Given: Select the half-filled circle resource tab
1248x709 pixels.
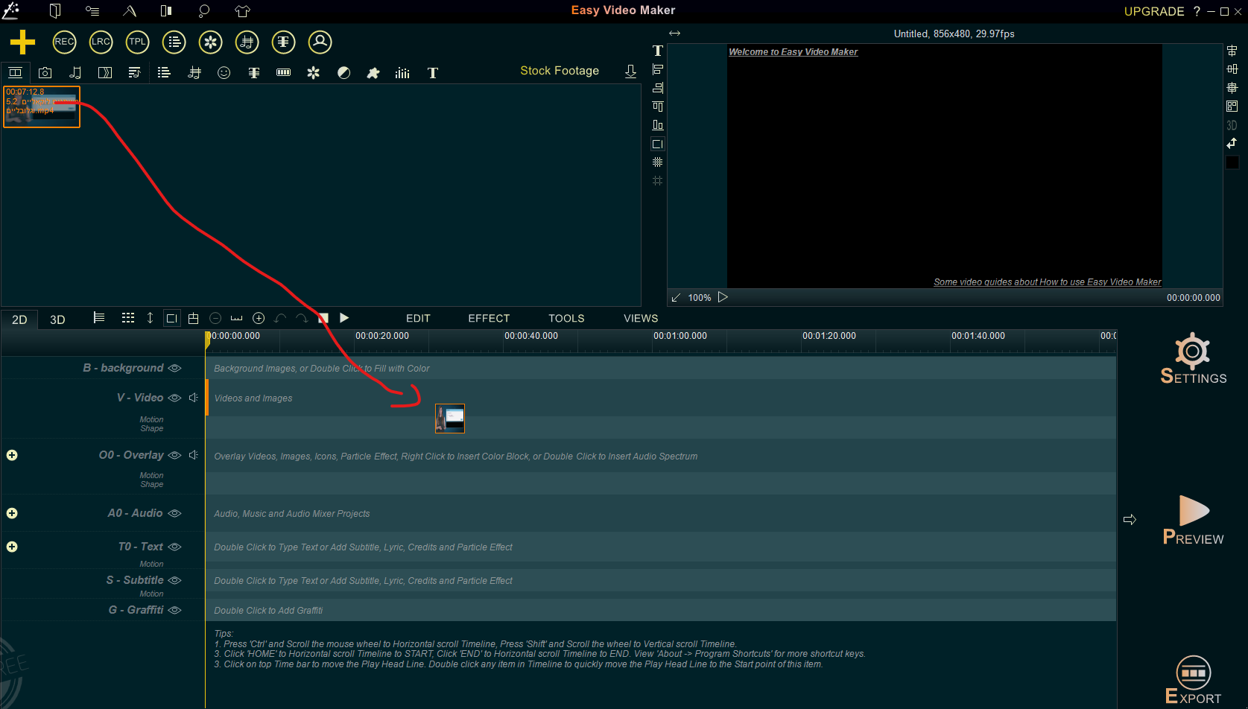Looking at the screenshot, I should point(343,72).
